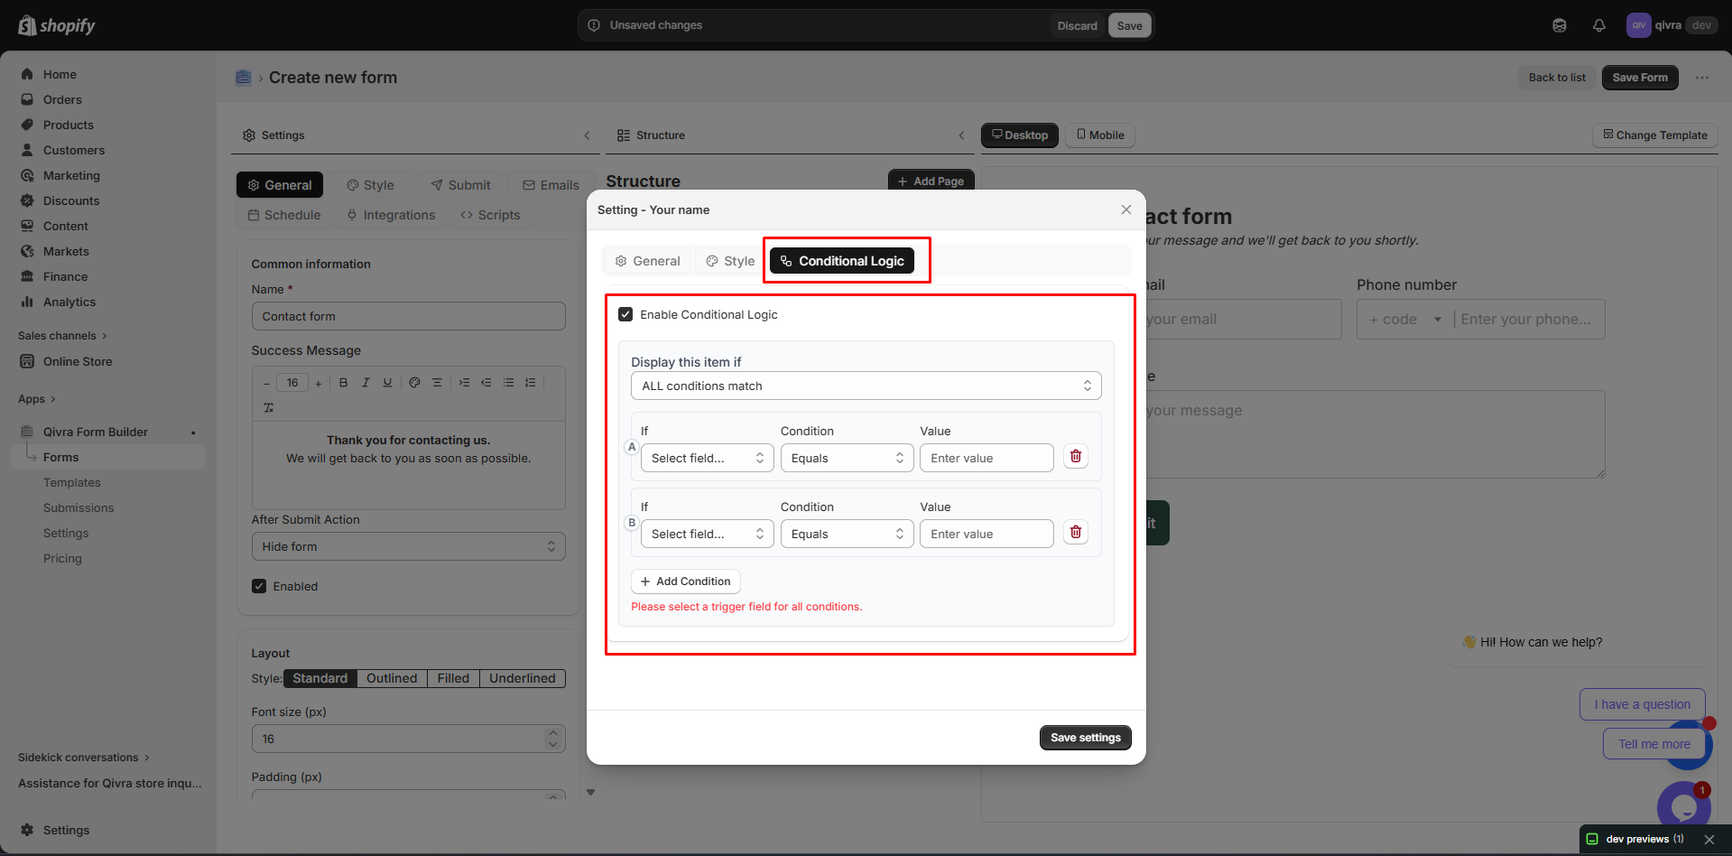Toggle underline in Success Message editor
Image resolution: width=1732 pixels, height=856 pixels.
point(387,383)
